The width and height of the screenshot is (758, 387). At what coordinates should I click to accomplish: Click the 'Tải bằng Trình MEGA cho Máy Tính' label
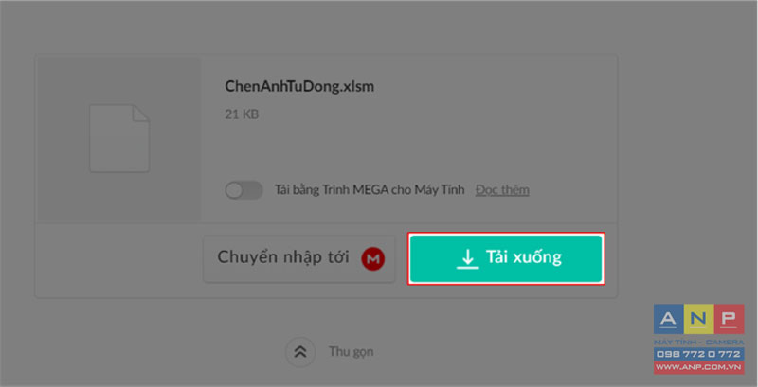point(370,190)
